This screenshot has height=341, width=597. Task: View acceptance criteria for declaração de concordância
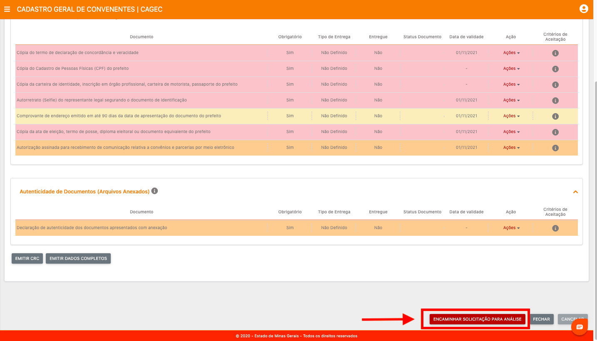[555, 53]
